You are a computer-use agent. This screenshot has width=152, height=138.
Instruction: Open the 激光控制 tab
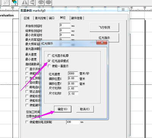[40, 18]
